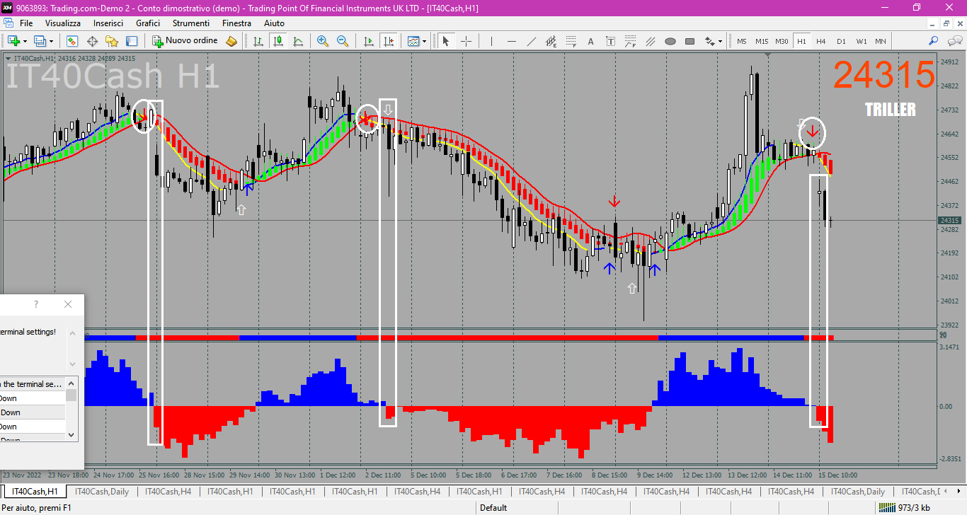Select the ellipse drawing tool
Image resolution: width=967 pixels, height=515 pixels.
(670, 41)
